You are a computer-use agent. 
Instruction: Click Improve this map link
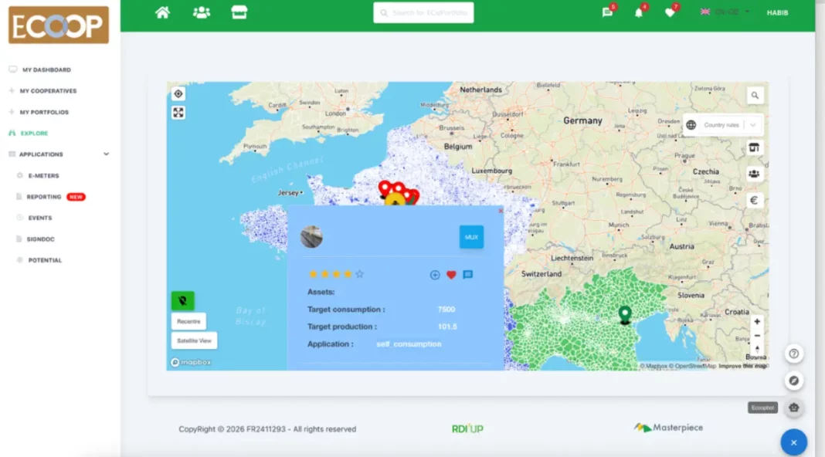click(x=743, y=366)
